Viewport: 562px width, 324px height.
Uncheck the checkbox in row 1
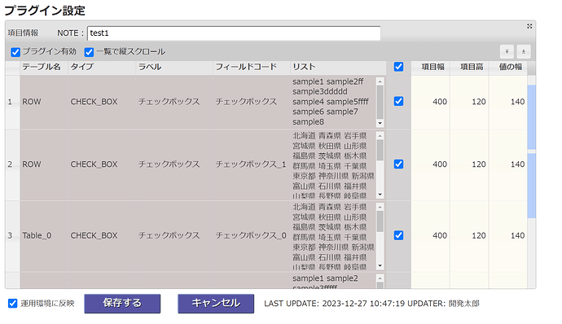click(398, 102)
